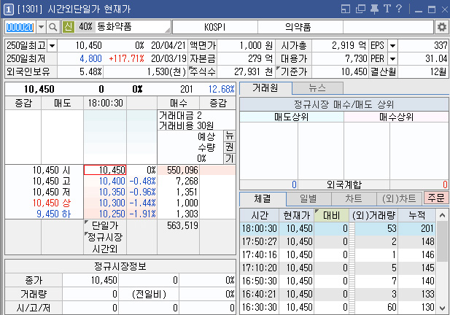Image resolution: width=450 pixels, height=315 pixels.
Task: Click the 매수 column header
Action: coord(179,103)
